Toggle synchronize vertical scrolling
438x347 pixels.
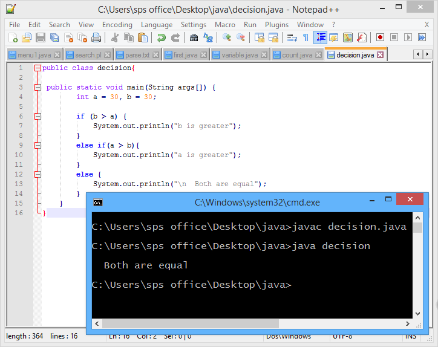[259, 37]
